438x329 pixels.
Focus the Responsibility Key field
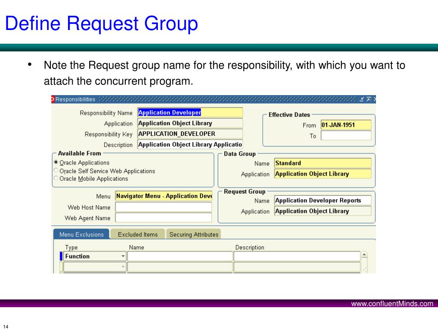[190, 134]
